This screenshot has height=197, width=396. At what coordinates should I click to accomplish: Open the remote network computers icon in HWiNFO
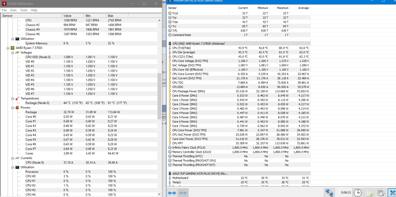click(x=329, y=193)
